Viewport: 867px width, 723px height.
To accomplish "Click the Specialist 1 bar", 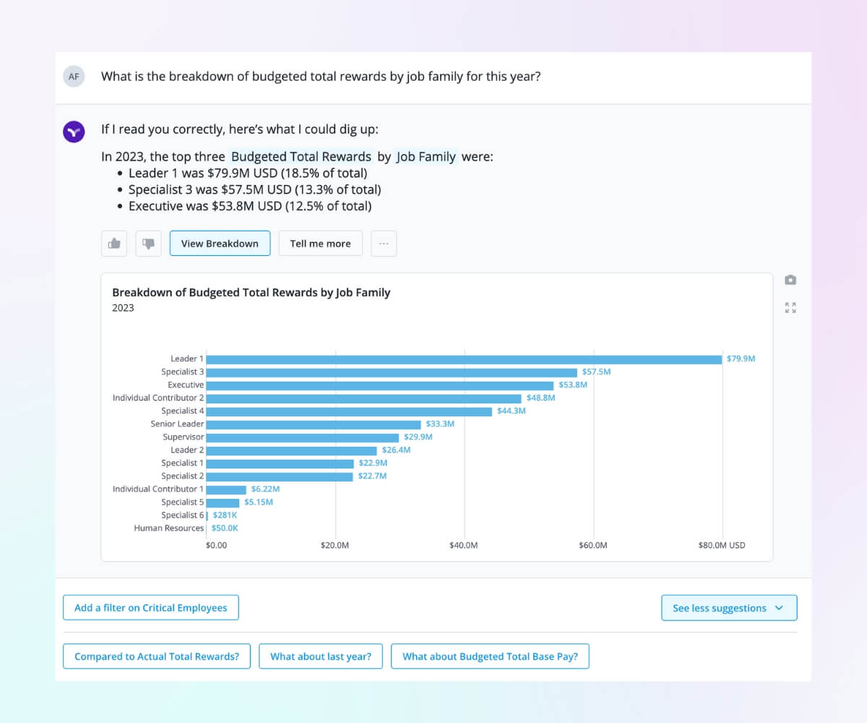I will click(280, 463).
